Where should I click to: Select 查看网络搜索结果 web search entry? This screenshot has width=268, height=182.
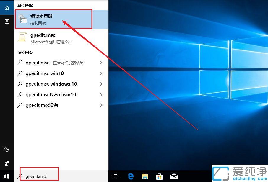55,63
